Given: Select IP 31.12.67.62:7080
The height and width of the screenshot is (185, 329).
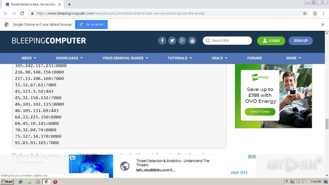Looking at the screenshot, I should pos(35,85).
